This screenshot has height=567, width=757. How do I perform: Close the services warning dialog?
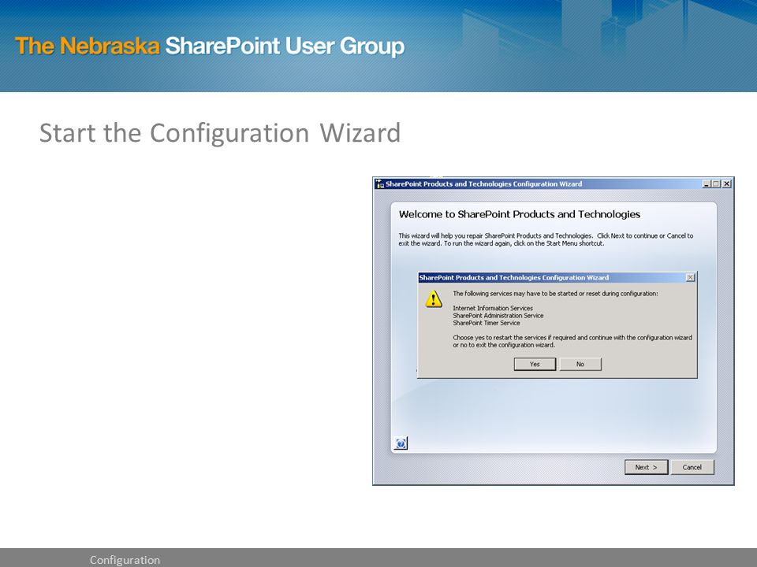(691, 277)
